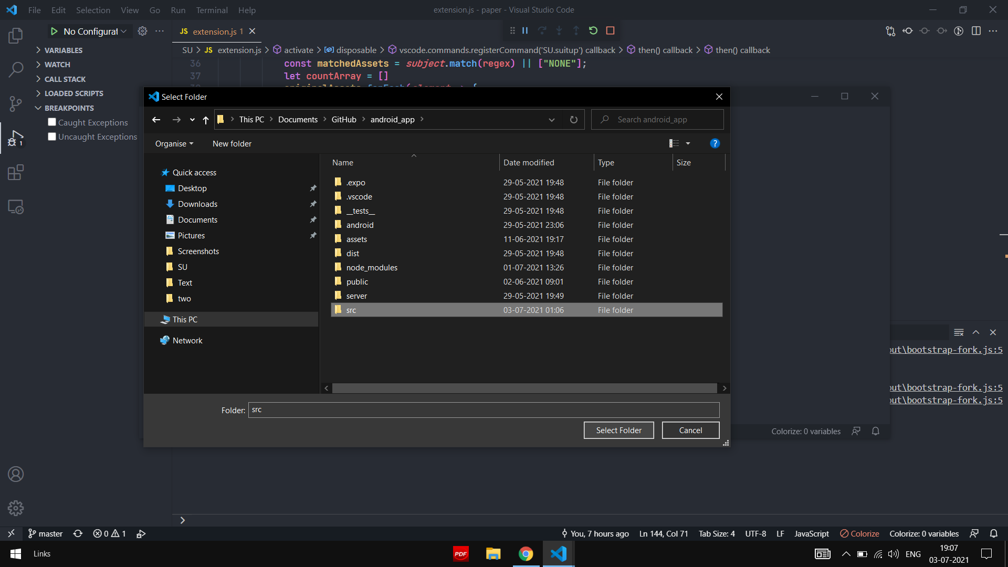
Task: Click JavaScript language mode in status bar
Action: [811, 533]
